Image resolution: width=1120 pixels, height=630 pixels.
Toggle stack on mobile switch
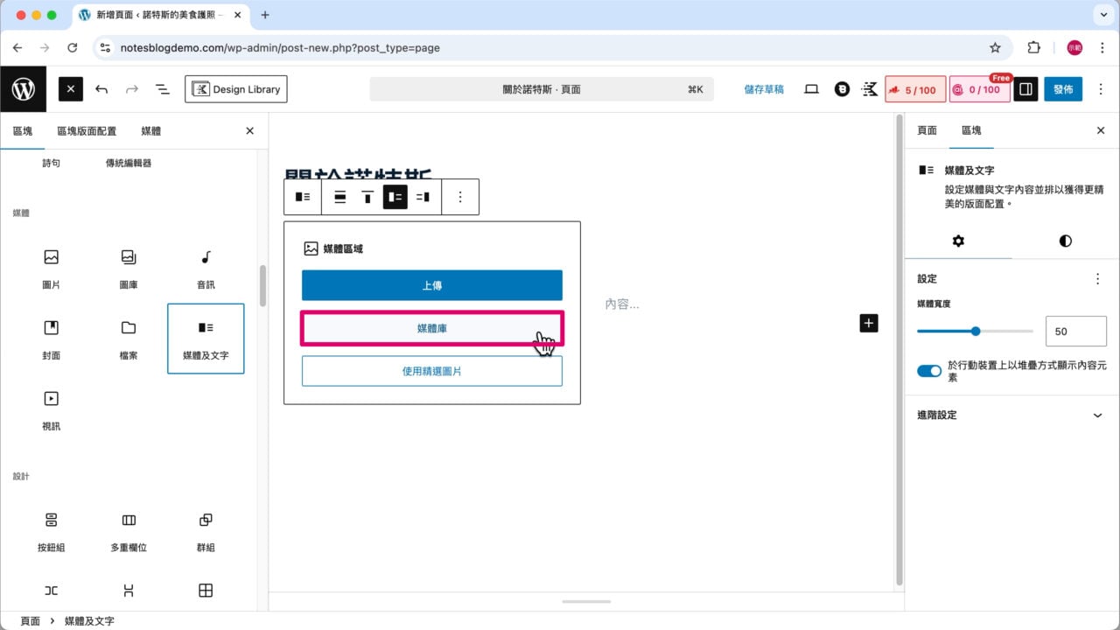[x=928, y=371]
